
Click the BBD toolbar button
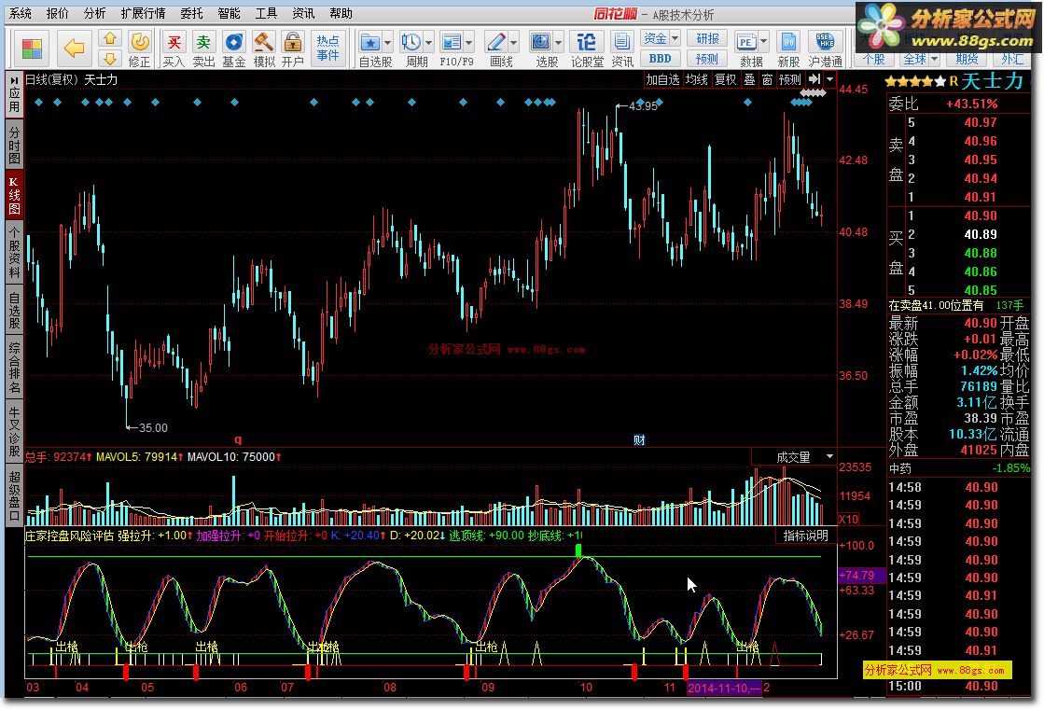(660, 59)
